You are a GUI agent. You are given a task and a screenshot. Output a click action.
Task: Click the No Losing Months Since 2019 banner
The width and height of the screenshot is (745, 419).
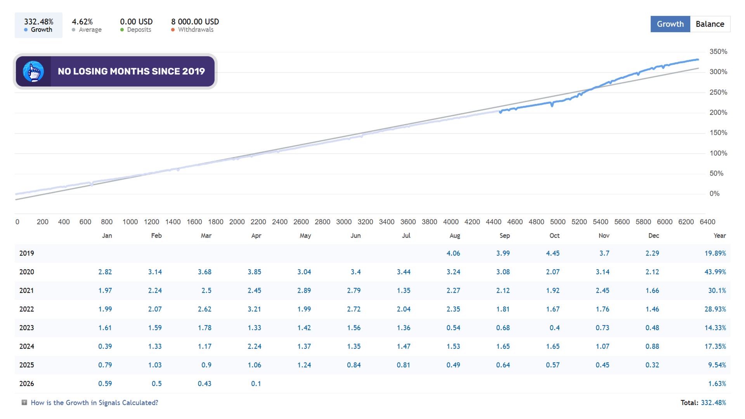(x=115, y=71)
